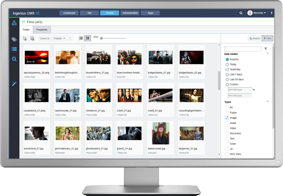Select the Custom date option
Screen dimensions: 283x196
tap(227, 84)
